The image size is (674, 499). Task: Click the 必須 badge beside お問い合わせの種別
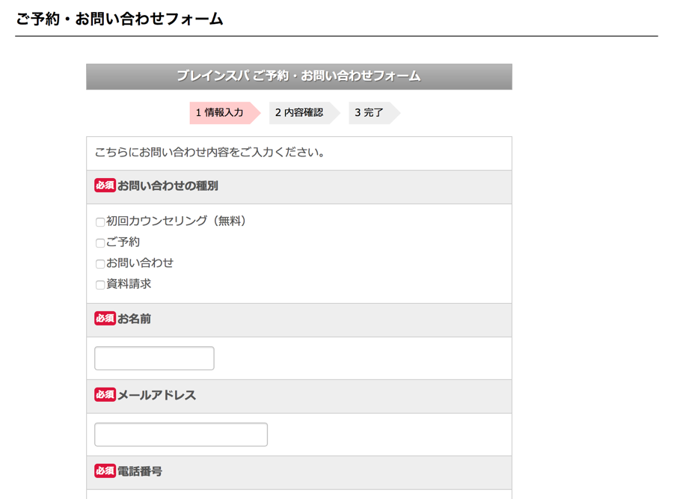[x=105, y=186]
